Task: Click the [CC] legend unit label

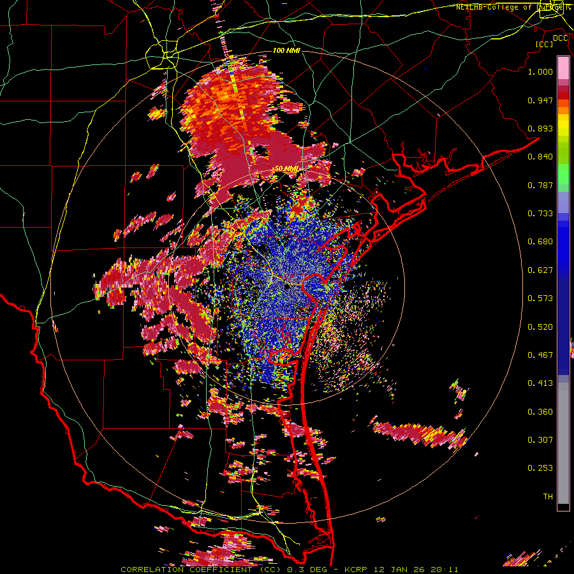Action: point(544,44)
